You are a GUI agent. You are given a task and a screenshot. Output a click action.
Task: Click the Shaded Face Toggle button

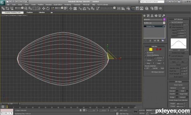click(178, 53)
